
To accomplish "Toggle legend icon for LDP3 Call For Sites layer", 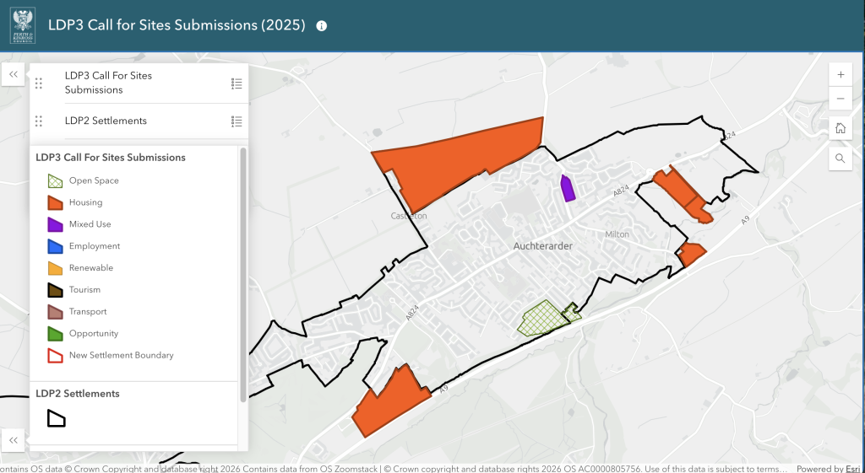I will [237, 83].
